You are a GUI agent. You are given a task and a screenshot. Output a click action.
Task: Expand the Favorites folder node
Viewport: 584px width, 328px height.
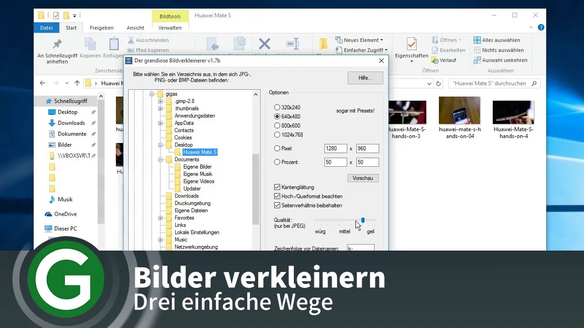point(161,218)
